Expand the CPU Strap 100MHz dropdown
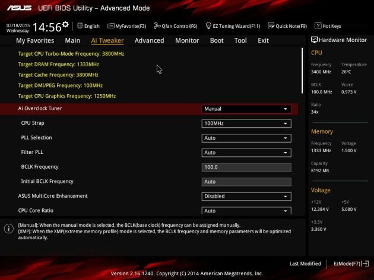The height and width of the screenshot is (280, 374). point(246,124)
